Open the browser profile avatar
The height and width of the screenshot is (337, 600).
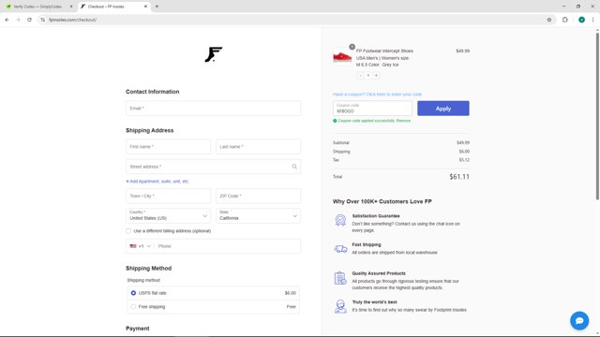(x=581, y=20)
